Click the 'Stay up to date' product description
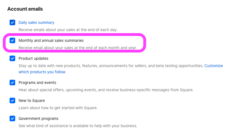 coord(111,66)
